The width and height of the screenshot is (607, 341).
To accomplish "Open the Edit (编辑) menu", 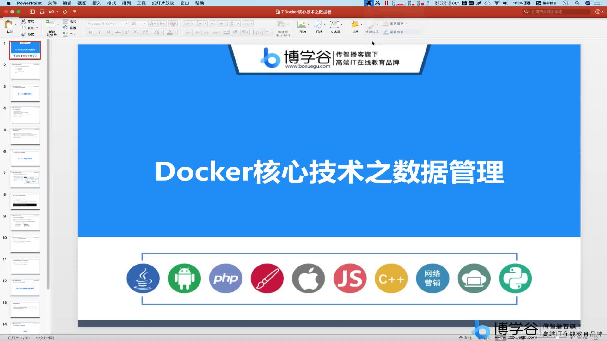I will click(x=67, y=3).
